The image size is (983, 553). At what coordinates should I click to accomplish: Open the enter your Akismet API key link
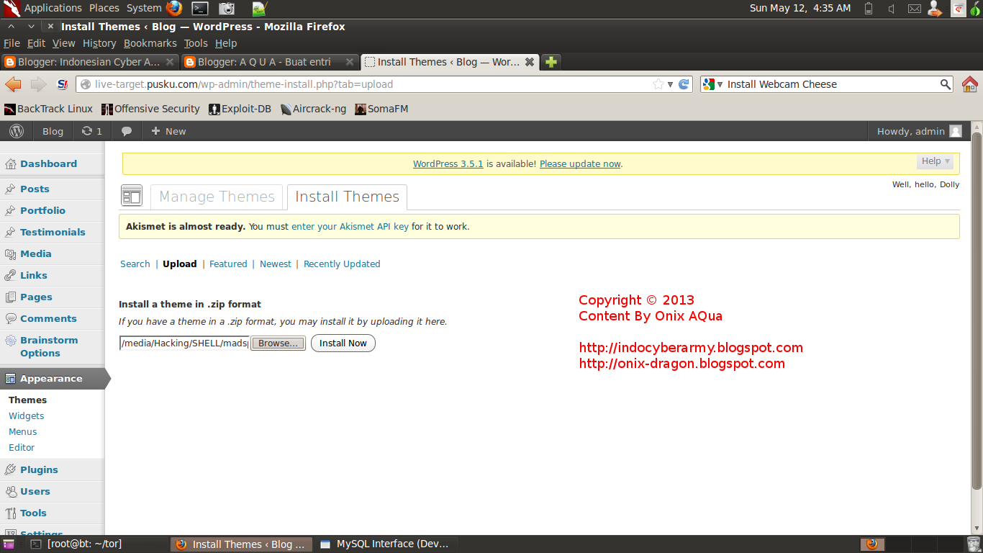[x=350, y=226]
